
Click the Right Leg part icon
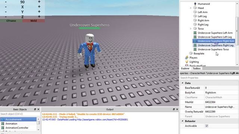[x=195, y=24]
